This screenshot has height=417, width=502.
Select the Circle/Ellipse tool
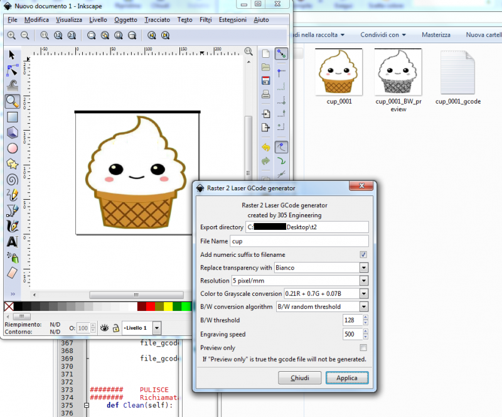point(12,148)
